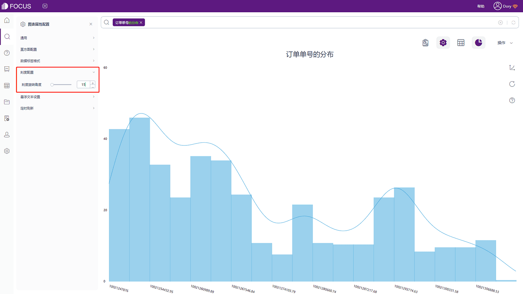Screen dimensions: 523x294
Task: Open the user management icon in sidebar
Action: tap(7, 135)
